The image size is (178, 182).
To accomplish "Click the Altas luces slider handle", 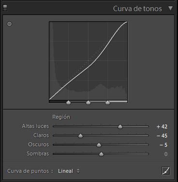I will (120, 126).
